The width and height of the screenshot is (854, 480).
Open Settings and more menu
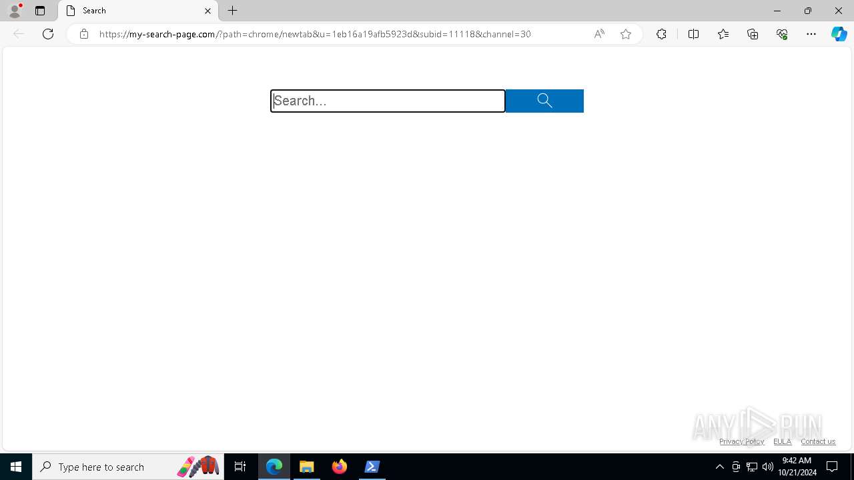tap(811, 34)
